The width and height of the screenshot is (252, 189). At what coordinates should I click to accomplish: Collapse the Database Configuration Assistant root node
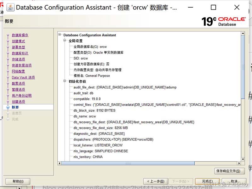point(60,35)
